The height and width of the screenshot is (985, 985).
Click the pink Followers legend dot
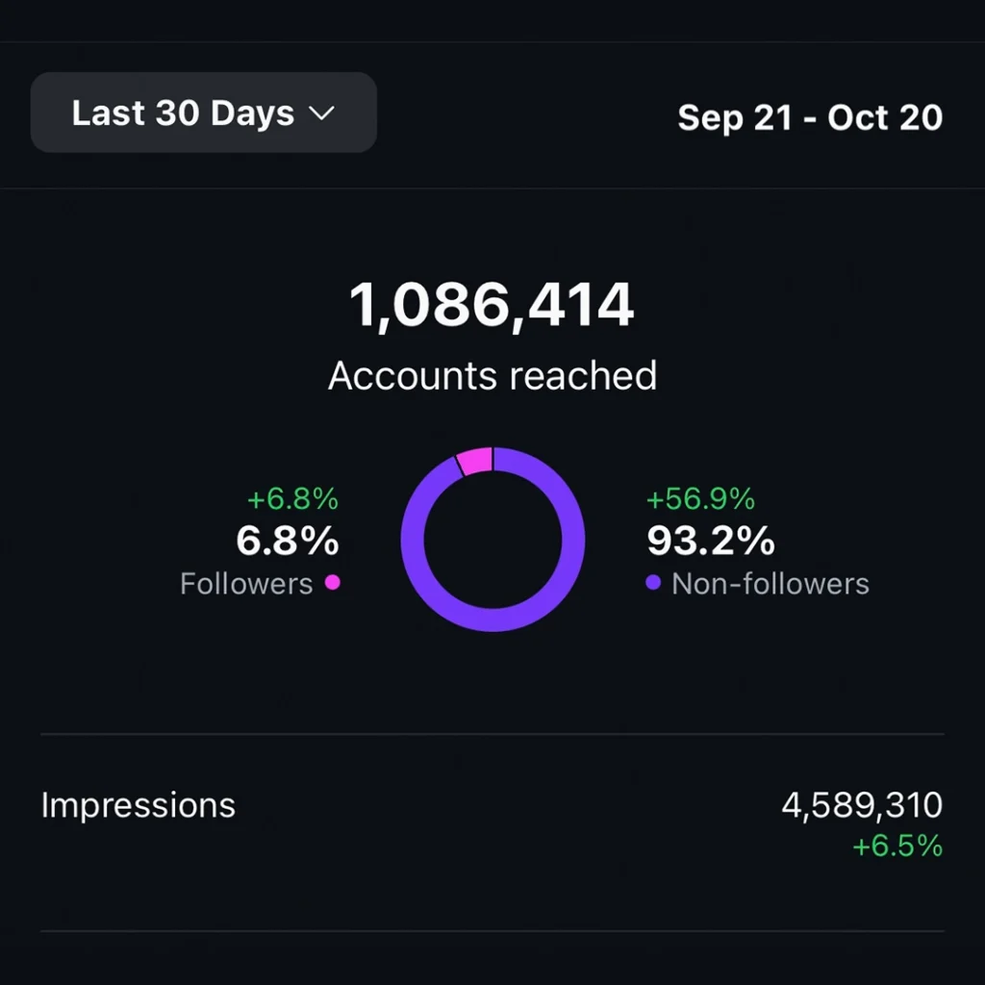(333, 582)
